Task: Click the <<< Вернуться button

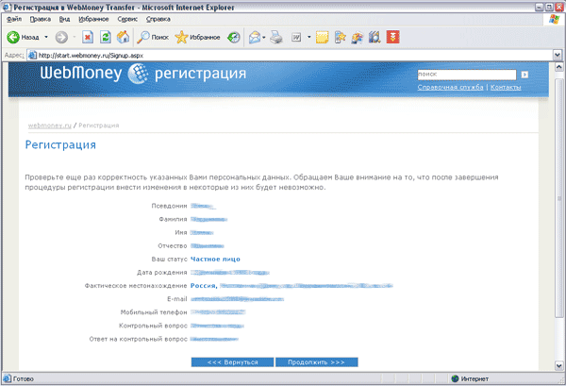Action: (x=232, y=362)
